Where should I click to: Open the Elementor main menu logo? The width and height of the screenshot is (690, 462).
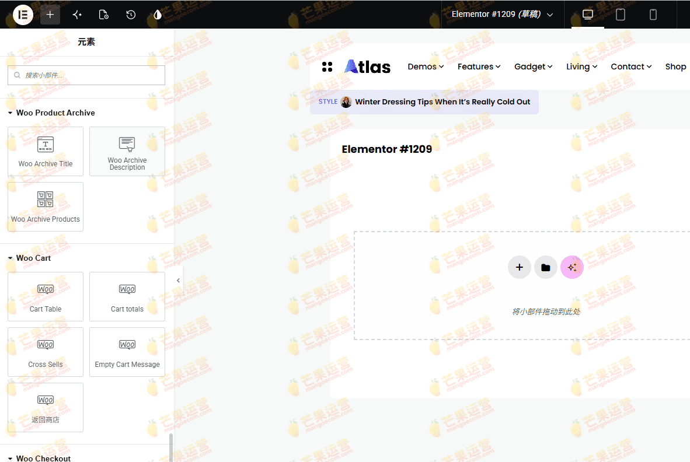coord(23,15)
